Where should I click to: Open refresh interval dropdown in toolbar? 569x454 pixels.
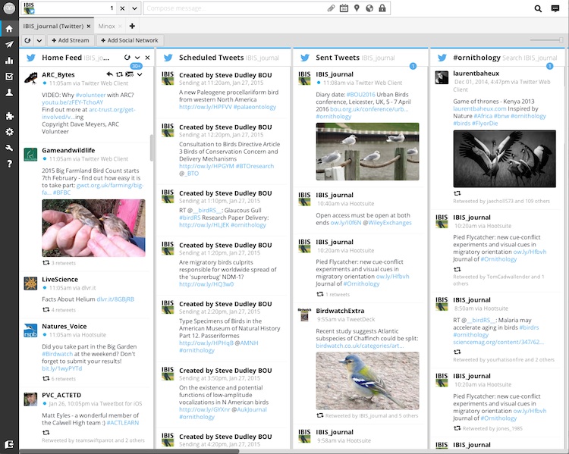pyautogui.click(x=39, y=40)
